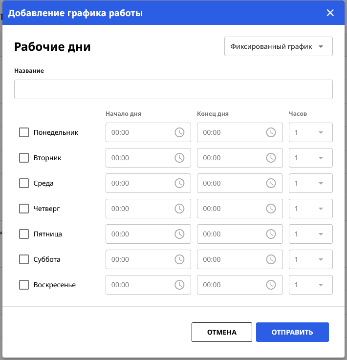The height and width of the screenshot is (360, 347).
Task: Open time picker for Thursday's end time
Action: [x=271, y=209]
